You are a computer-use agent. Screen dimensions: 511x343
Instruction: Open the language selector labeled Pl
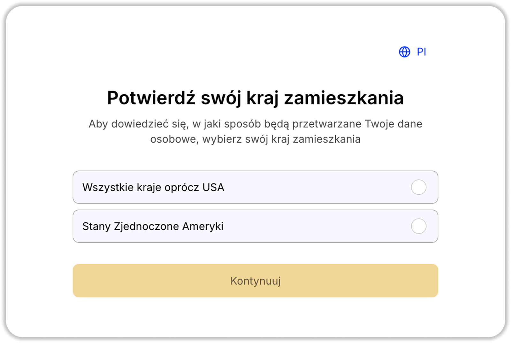tap(412, 52)
